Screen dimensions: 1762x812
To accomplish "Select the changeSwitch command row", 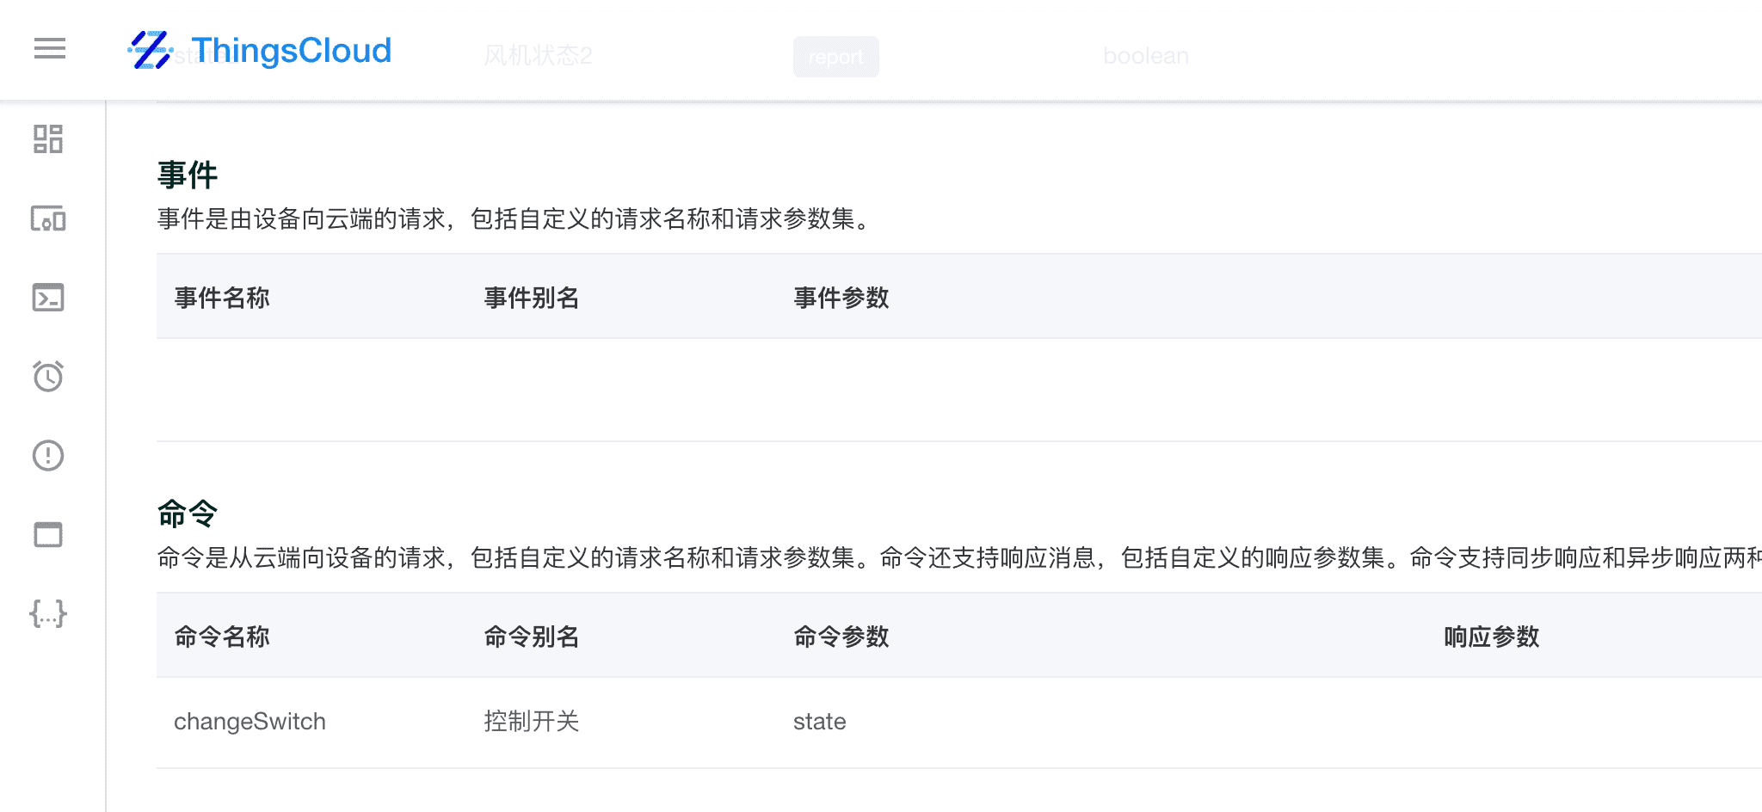I will point(250,721).
